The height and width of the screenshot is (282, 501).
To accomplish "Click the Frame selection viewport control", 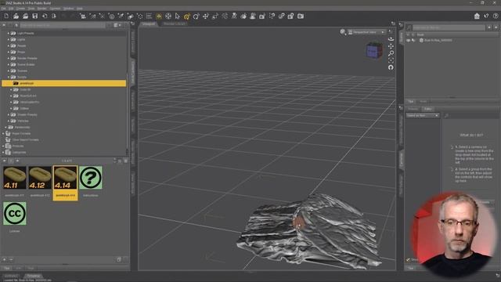I will click(391, 60).
